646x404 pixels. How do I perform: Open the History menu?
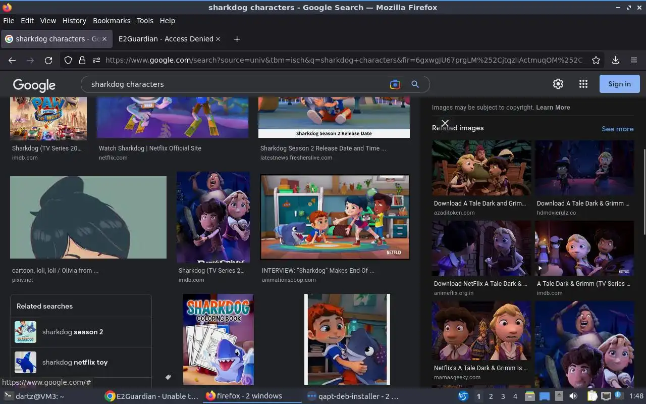pyautogui.click(x=74, y=21)
